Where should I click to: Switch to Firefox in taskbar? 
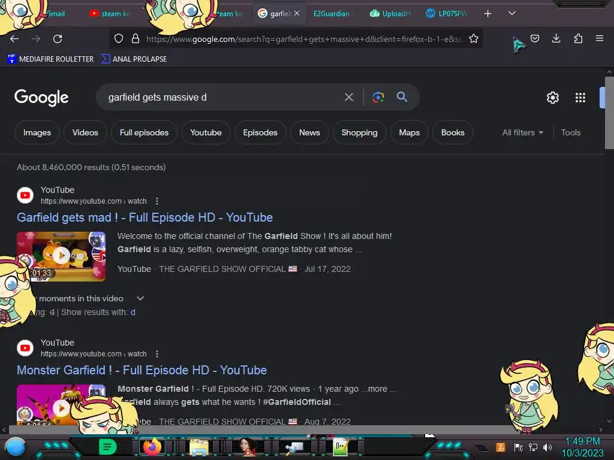click(x=152, y=446)
